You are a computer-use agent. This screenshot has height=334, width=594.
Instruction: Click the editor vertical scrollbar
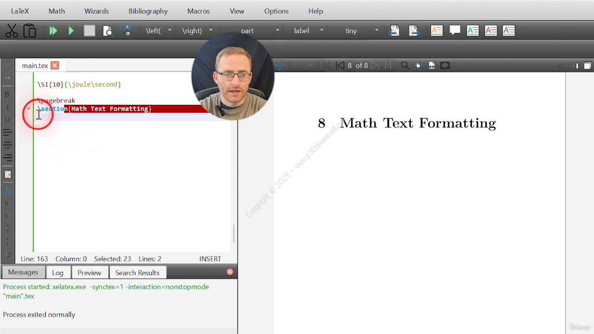point(233,233)
